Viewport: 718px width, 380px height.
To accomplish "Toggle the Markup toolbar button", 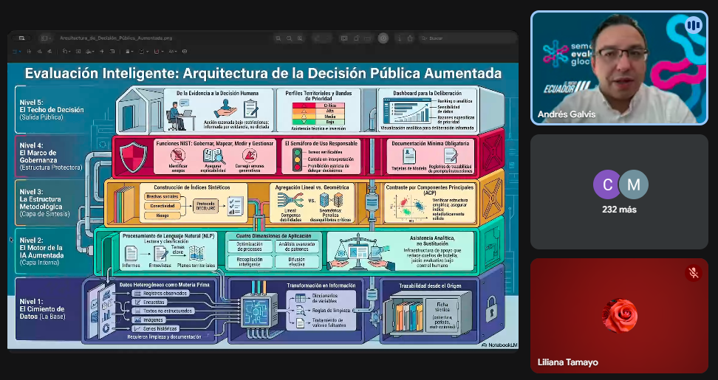I will point(383,38).
